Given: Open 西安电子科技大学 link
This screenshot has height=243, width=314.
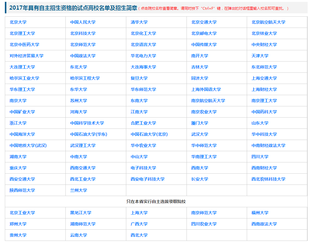Looking at the screenshot, I should [147, 179].
